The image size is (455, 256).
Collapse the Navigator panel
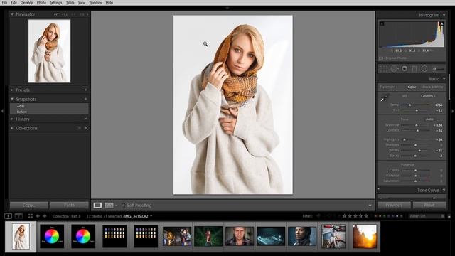12,14
